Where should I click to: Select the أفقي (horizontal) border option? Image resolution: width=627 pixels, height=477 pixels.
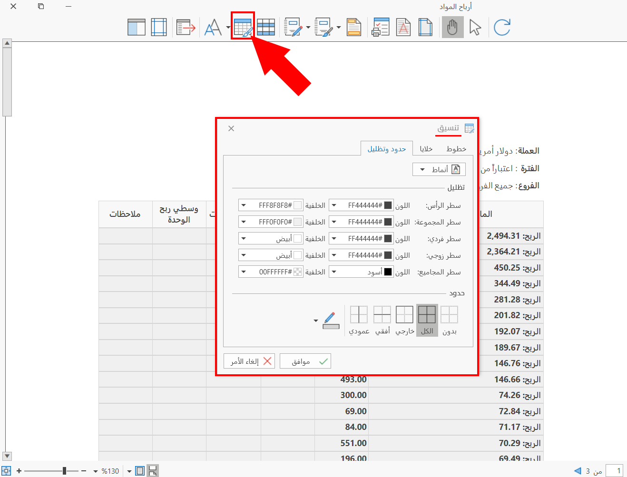coord(382,321)
